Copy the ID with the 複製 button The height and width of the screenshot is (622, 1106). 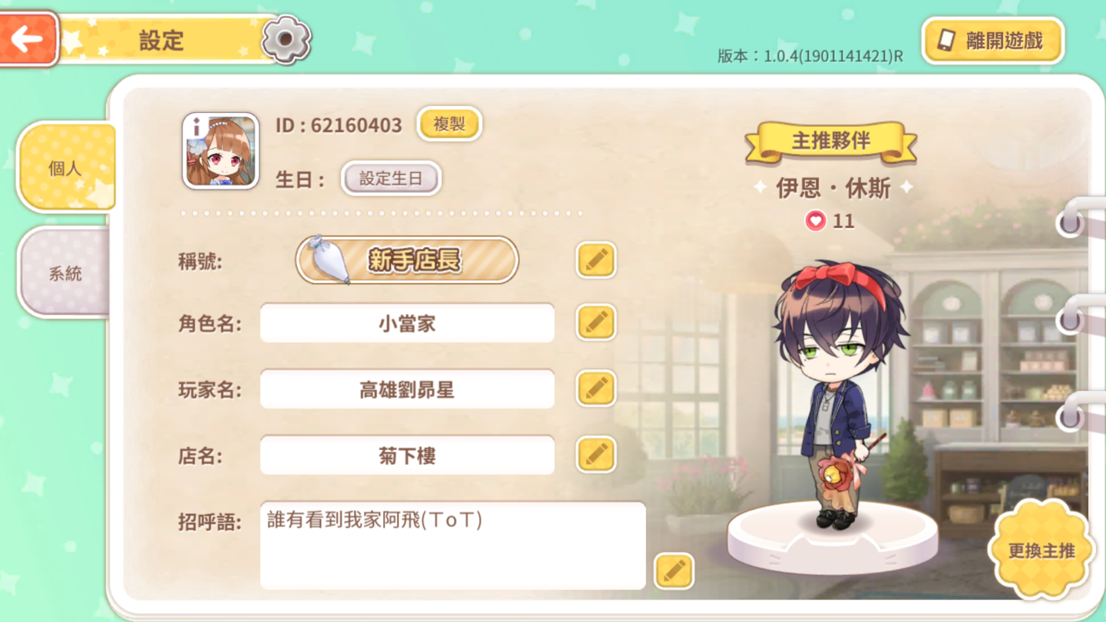click(449, 123)
